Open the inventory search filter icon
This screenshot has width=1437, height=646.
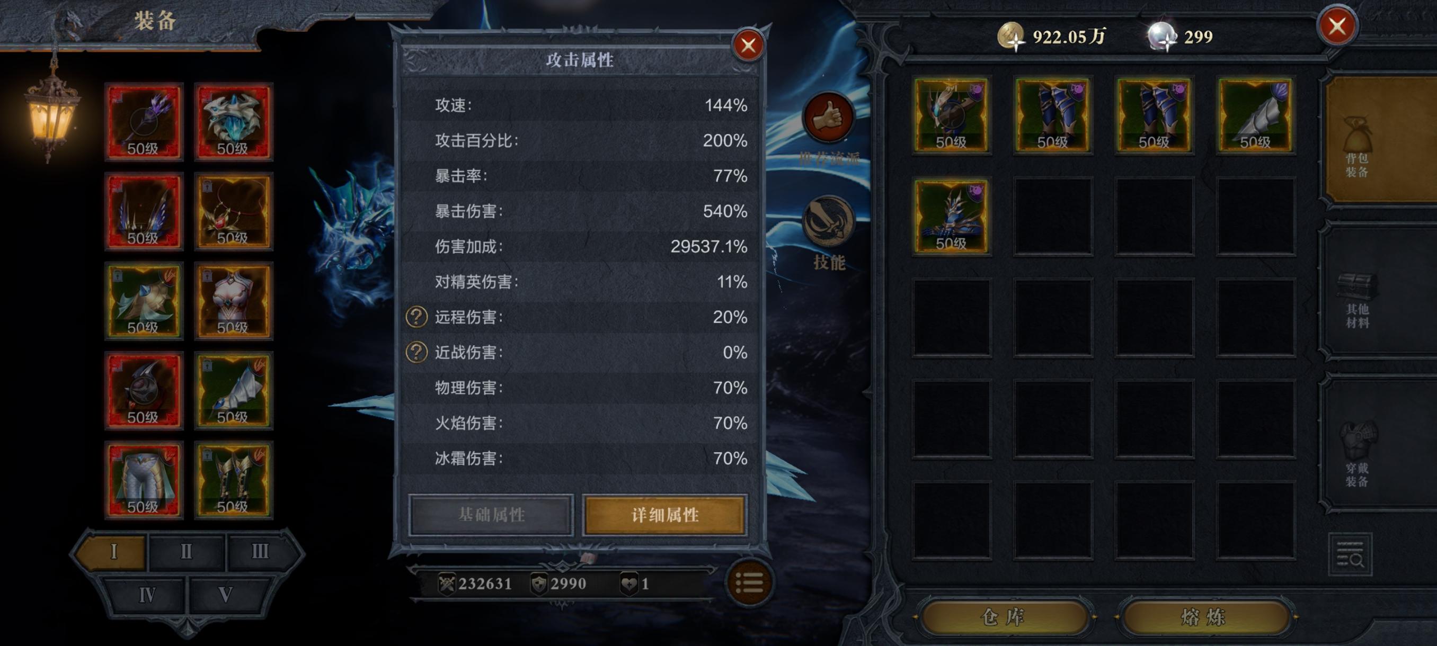(x=1350, y=554)
